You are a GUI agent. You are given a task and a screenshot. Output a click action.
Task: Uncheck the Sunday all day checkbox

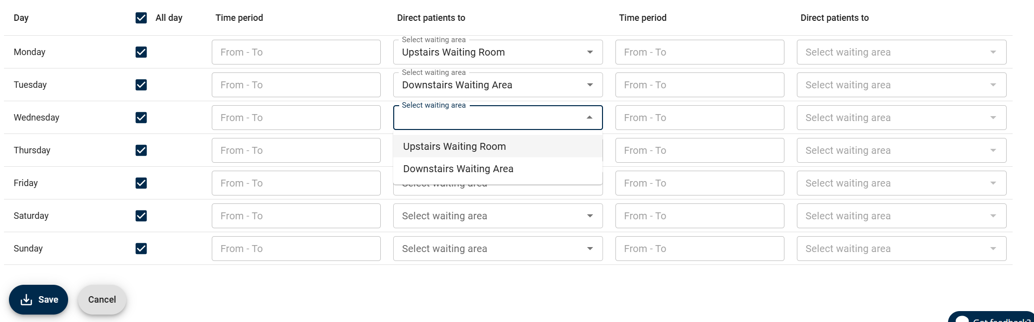[x=141, y=249]
